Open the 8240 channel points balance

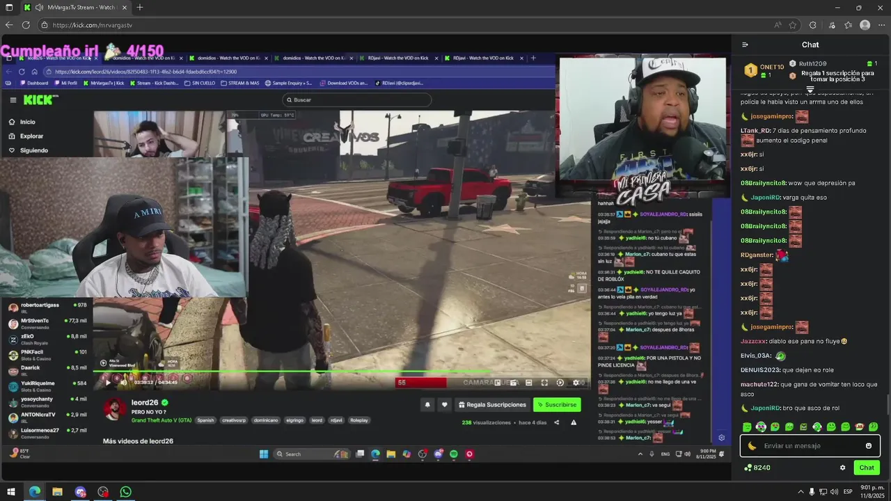point(757,468)
